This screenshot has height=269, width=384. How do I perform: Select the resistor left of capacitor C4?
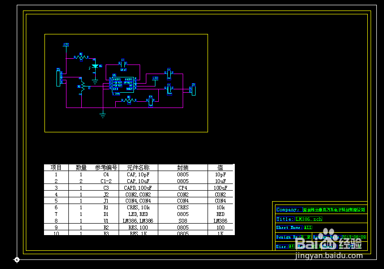(129, 100)
